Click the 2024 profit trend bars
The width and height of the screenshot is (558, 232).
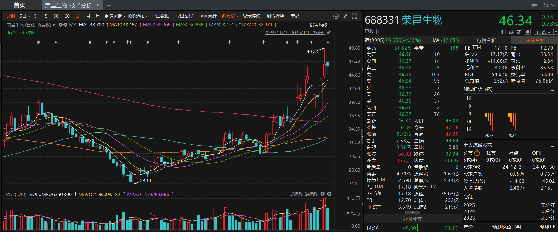tap(512, 121)
